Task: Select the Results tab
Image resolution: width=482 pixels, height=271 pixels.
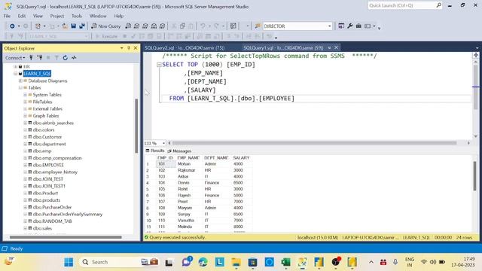Action: tap(155, 151)
